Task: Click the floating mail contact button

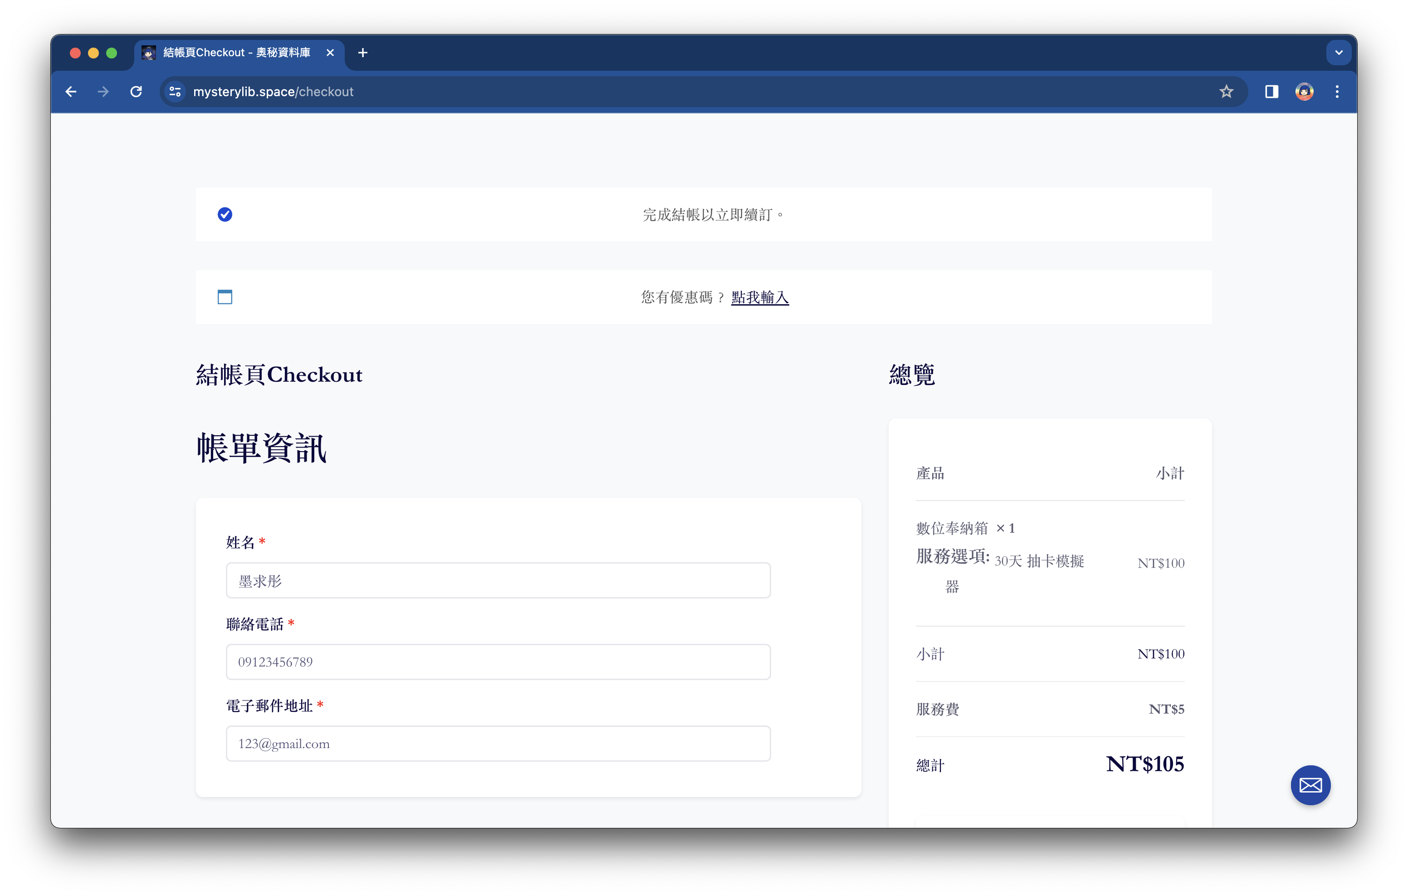Action: [x=1310, y=785]
